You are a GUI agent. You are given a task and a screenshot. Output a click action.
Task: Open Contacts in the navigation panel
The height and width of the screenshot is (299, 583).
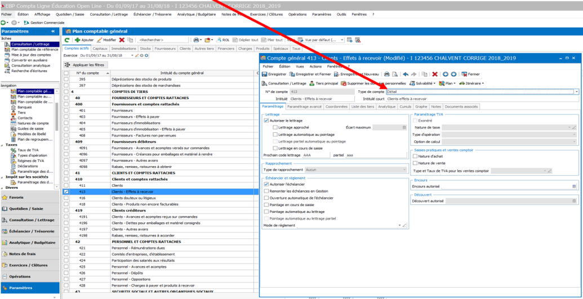coord(25,118)
